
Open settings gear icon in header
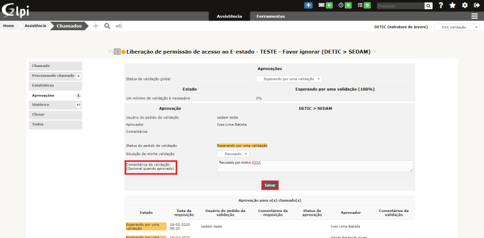(x=465, y=5)
